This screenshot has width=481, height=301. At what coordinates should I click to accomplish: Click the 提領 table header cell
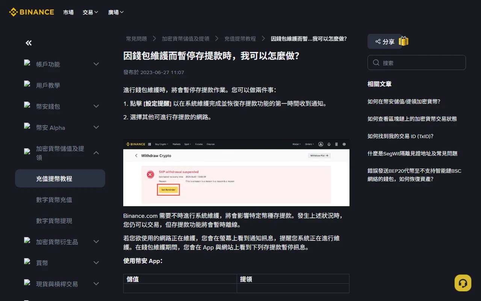point(293,279)
